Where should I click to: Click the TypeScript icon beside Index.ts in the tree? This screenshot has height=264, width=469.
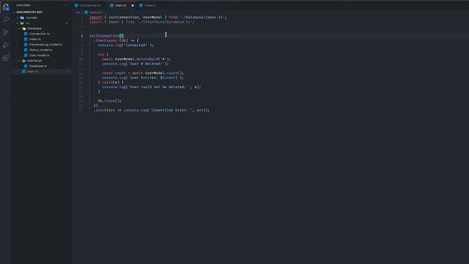[x=26, y=39]
